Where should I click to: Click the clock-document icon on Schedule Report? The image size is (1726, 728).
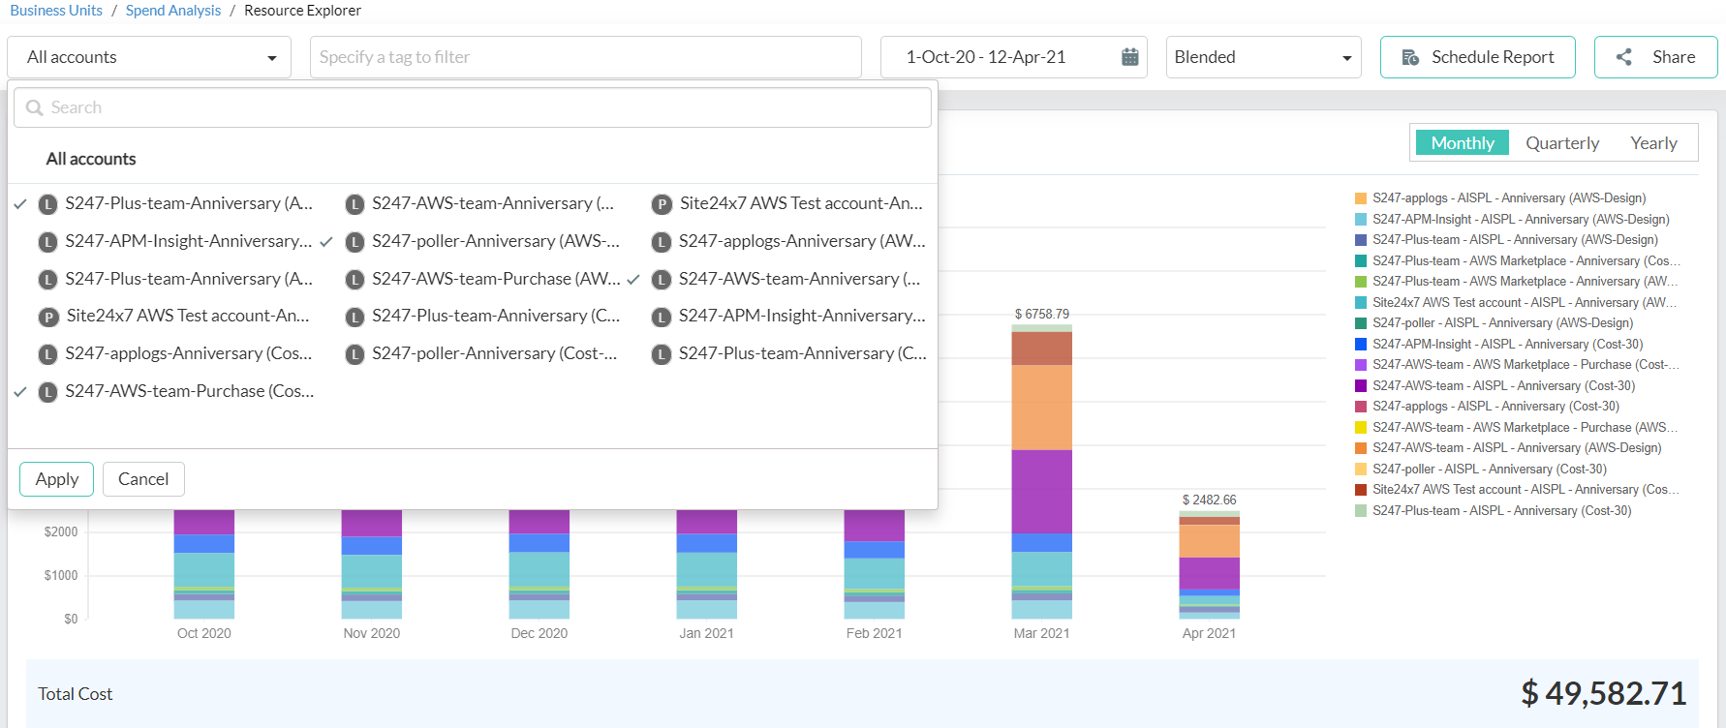[1411, 57]
